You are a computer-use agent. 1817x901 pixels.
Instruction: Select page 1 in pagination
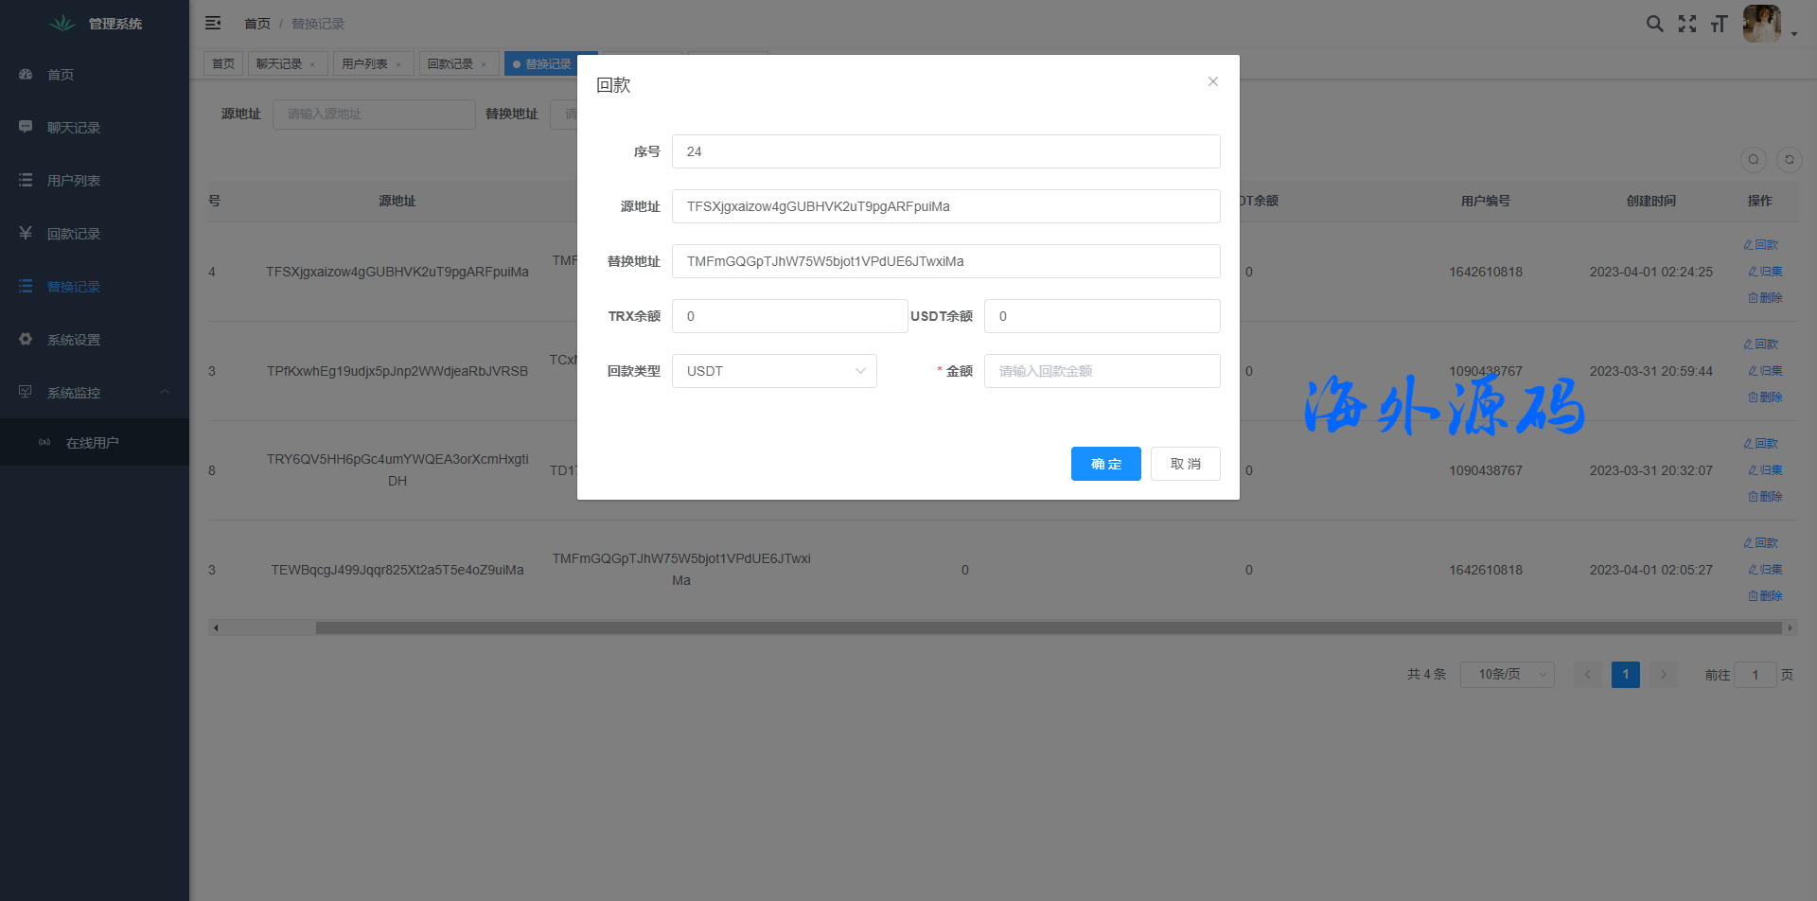click(1626, 675)
